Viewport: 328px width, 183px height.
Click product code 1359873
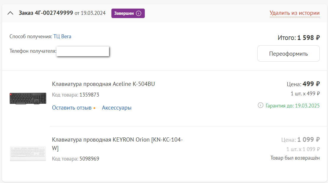(x=89, y=95)
